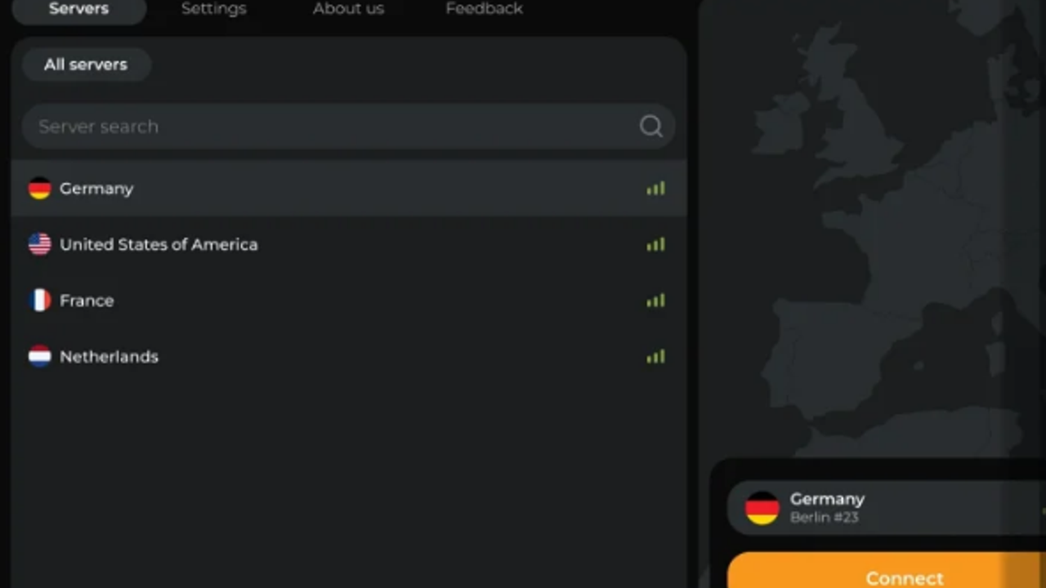Select the All servers filter
Image resolution: width=1046 pixels, height=588 pixels.
tap(86, 65)
